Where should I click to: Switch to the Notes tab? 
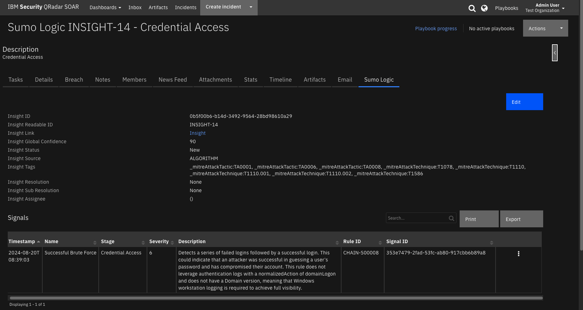103,80
